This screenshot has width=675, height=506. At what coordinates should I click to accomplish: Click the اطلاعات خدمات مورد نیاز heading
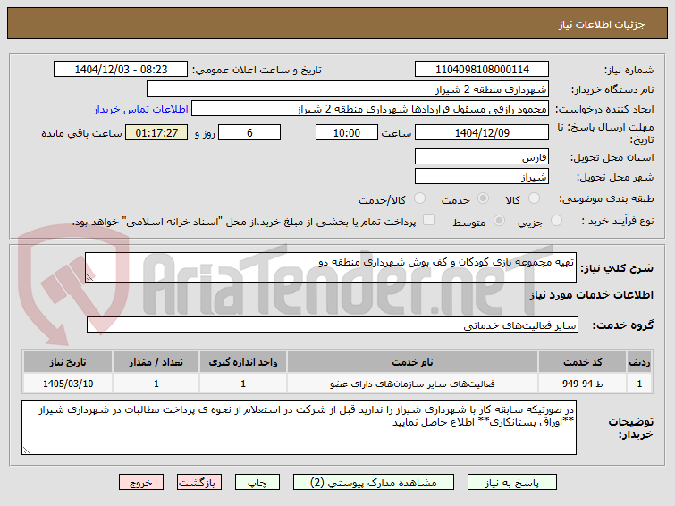point(591,295)
